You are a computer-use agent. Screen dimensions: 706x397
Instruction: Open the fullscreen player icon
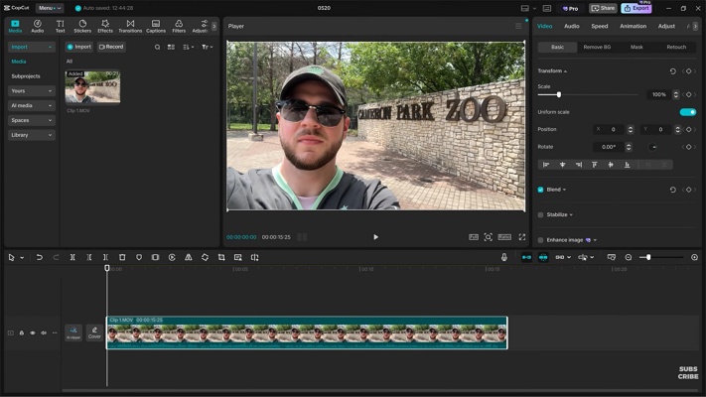tap(522, 237)
